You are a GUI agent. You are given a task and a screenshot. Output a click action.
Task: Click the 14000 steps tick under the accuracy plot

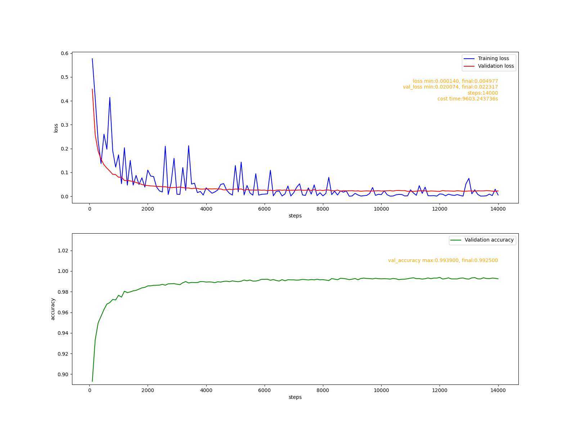[x=498, y=390]
